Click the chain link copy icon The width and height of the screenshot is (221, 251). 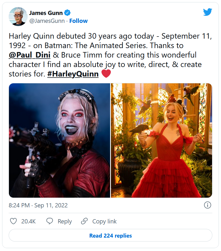pyautogui.click(x=84, y=221)
